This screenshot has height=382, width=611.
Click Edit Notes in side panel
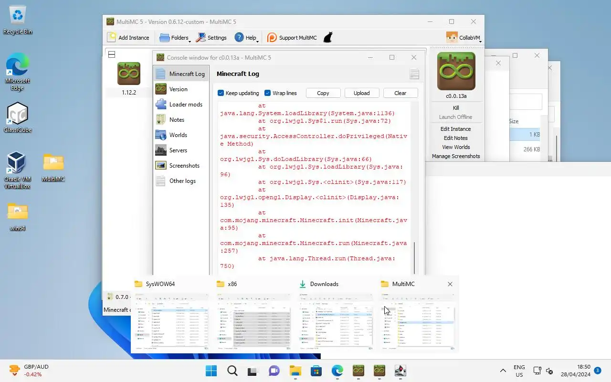pos(456,138)
